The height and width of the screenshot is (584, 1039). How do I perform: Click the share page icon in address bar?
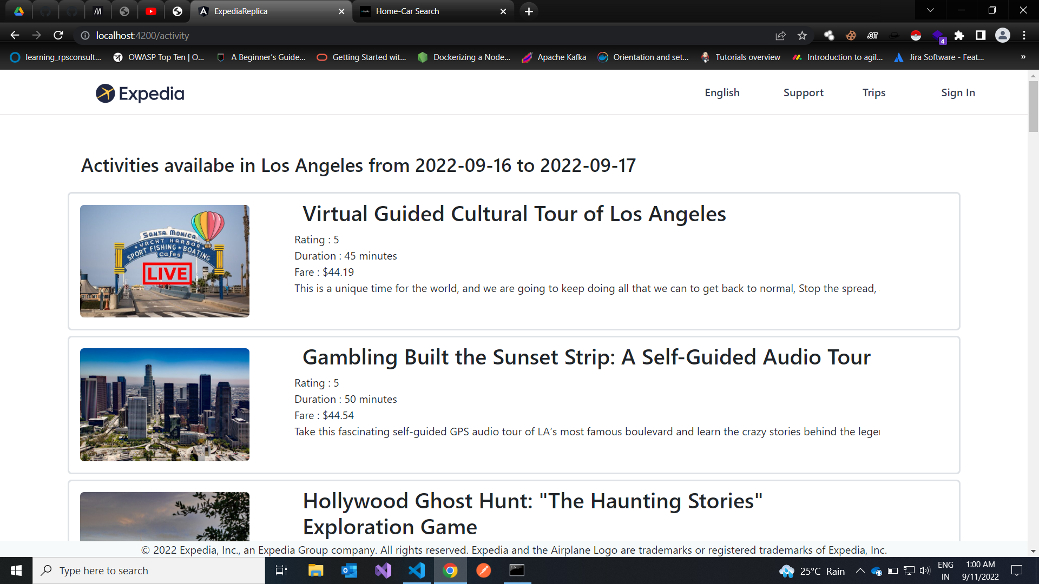(x=780, y=36)
